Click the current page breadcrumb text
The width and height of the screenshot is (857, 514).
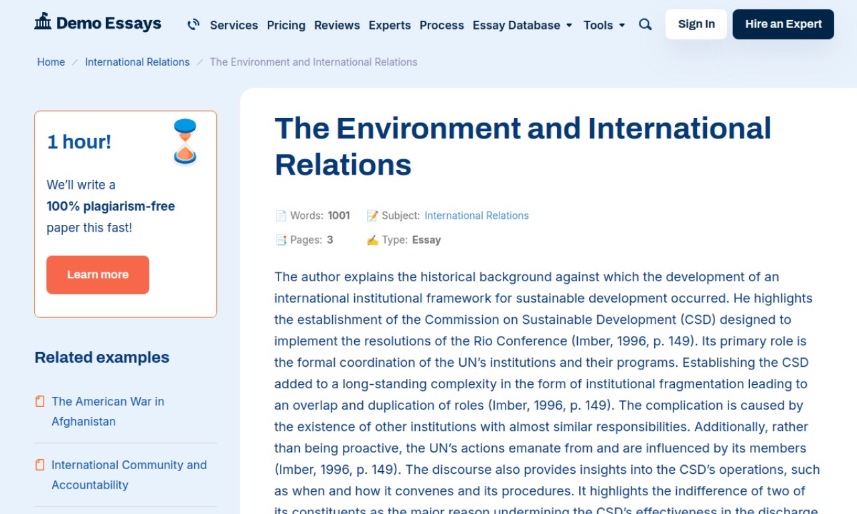[313, 62]
